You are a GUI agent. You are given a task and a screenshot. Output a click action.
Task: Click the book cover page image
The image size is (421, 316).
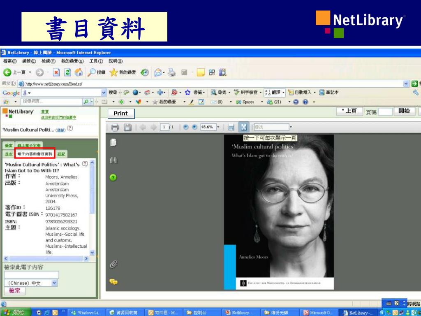pyautogui.click(x=279, y=212)
